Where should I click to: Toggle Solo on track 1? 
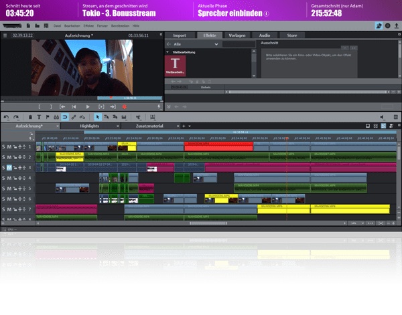[3, 146]
